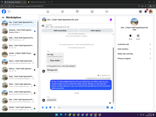Open Diaje 1 bed 1 bath conversation
The width and height of the screenshot is (156, 117).
[x=19, y=77]
